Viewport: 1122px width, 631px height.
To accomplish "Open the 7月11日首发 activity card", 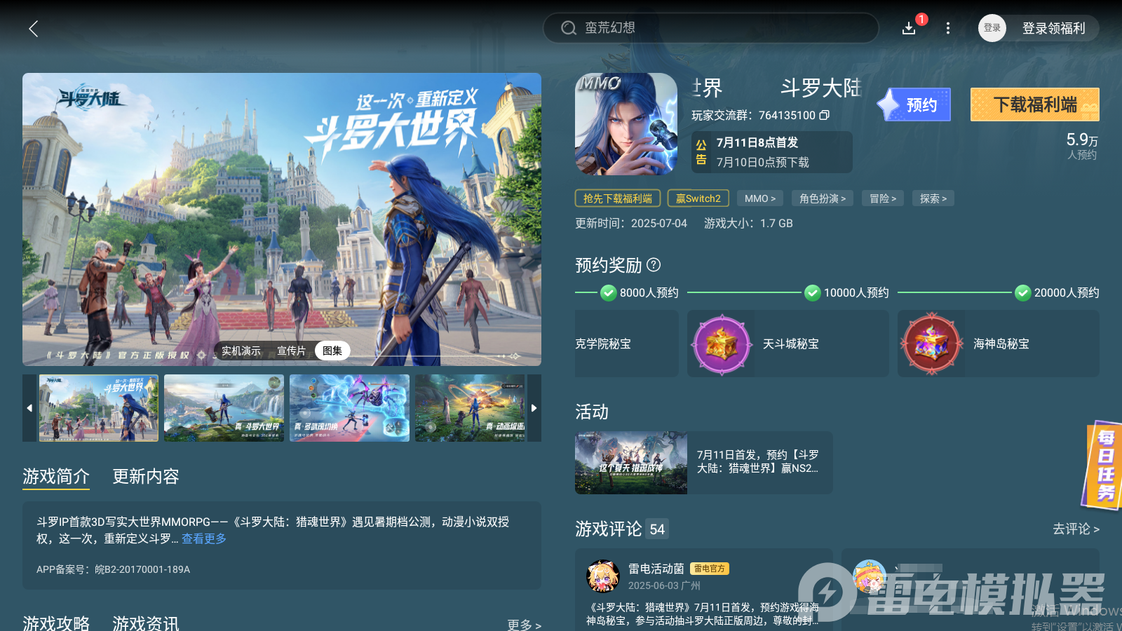I will pos(704,463).
